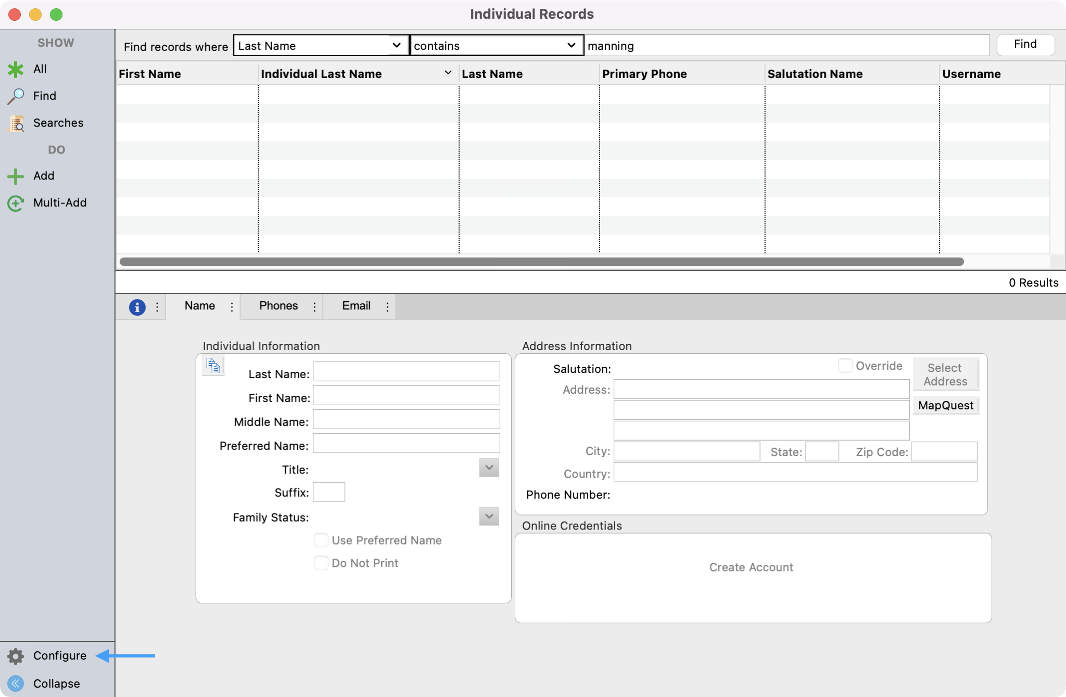
Task: Click the Multi-Add circular plus icon
Action: pos(16,203)
